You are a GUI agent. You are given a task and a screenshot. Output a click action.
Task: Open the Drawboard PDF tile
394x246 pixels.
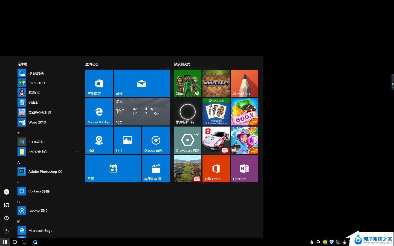pos(188,140)
